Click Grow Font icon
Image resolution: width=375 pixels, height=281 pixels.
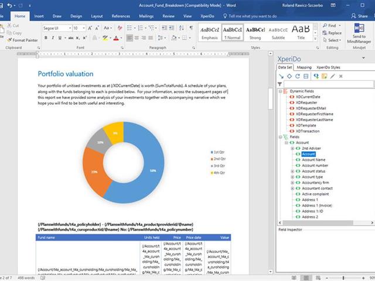tap(90, 28)
